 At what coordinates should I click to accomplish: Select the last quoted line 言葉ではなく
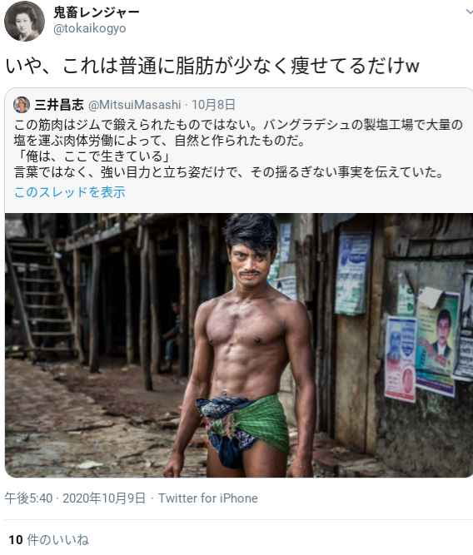click(229, 172)
